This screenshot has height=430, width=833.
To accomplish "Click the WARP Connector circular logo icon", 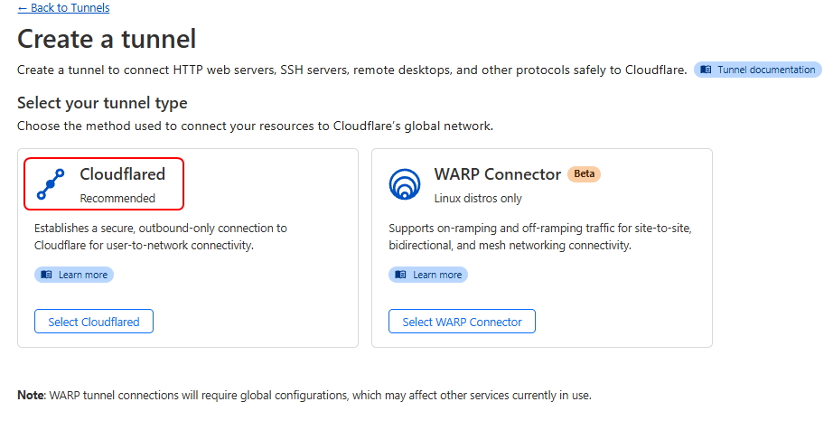I will click(405, 183).
